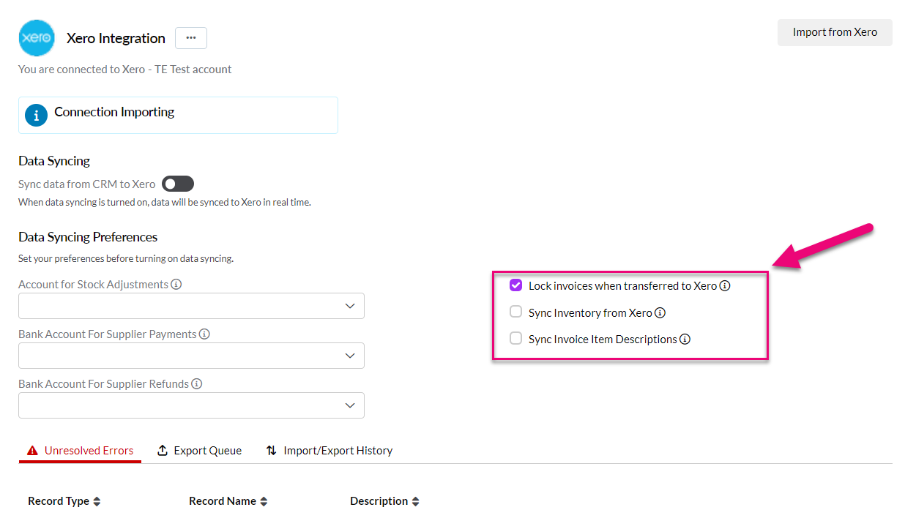The width and height of the screenshot is (905, 510).
Task: Click the info icon for Bank Account For Supplier Payments
Action: coord(204,334)
